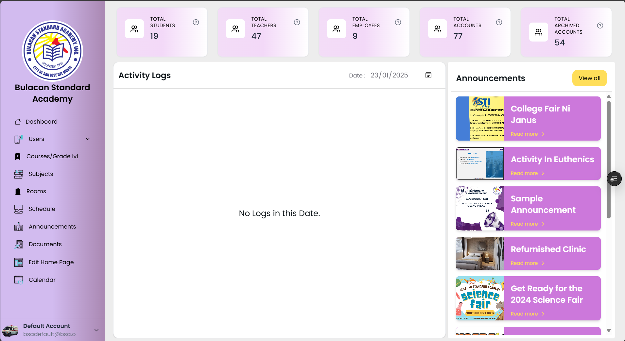Click the help icon on Total Students card
625x341 pixels.
click(x=196, y=22)
